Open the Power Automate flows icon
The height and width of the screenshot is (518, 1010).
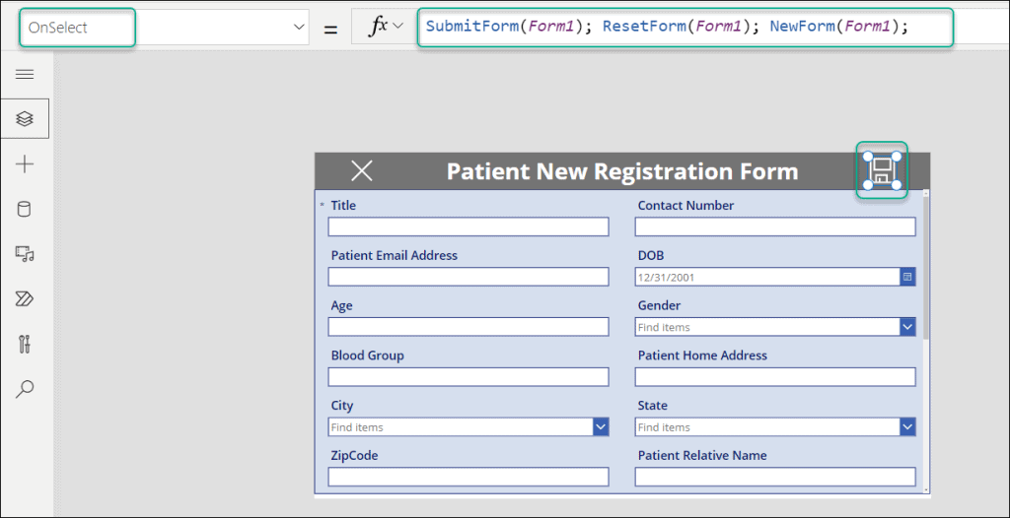point(25,299)
